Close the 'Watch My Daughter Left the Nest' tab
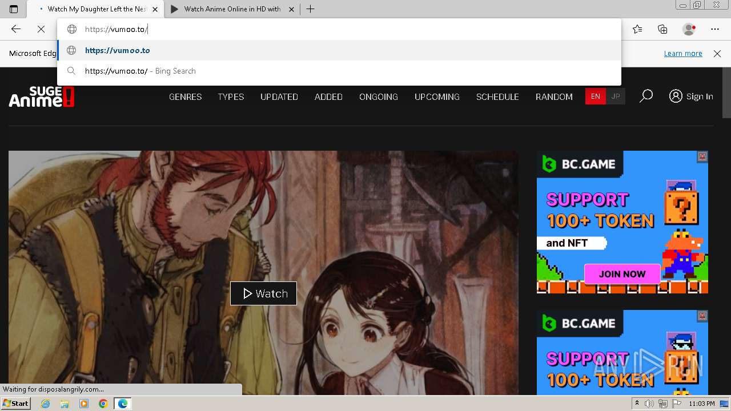The height and width of the screenshot is (411, 731). pyautogui.click(x=155, y=9)
